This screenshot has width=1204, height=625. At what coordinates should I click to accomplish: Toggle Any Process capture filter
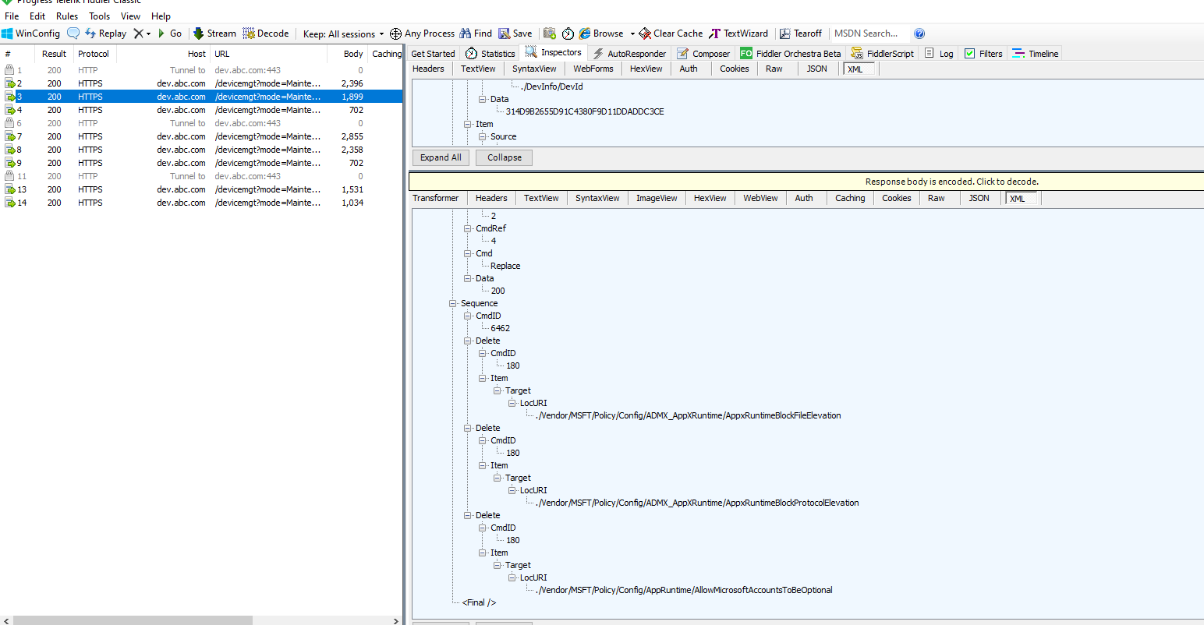[x=422, y=33]
